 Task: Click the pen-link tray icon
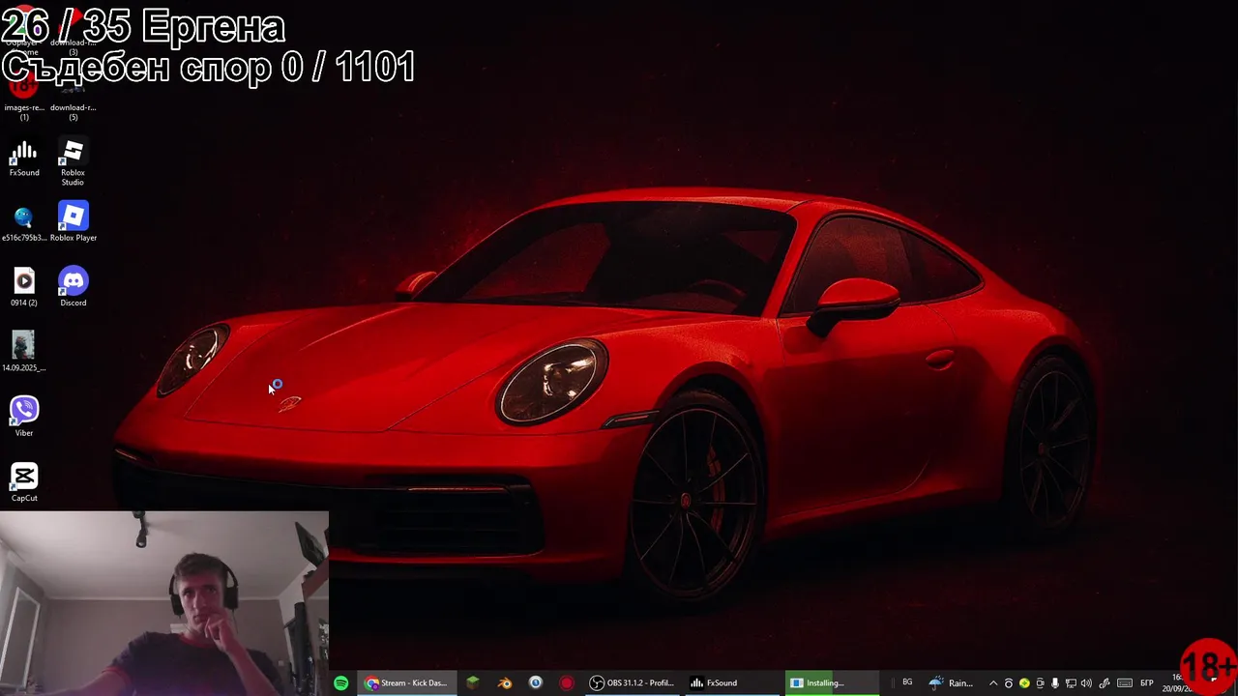coord(1105,683)
